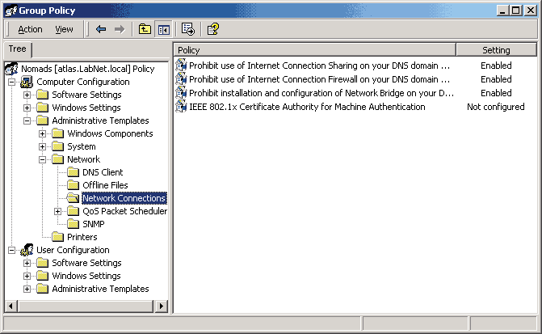Sort by the Setting column header
This screenshot has height=334, width=542.
pyautogui.click(x=495, y=50)
